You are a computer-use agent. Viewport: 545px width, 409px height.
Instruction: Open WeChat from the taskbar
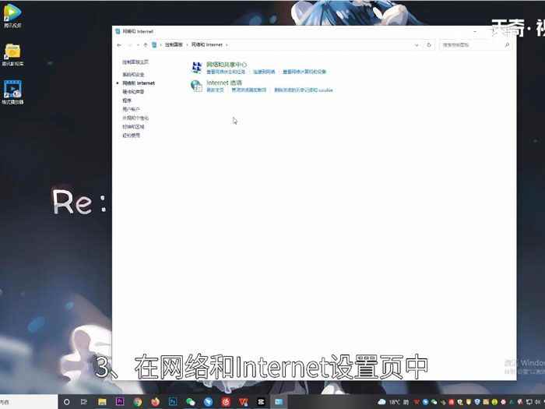(191, 402)
